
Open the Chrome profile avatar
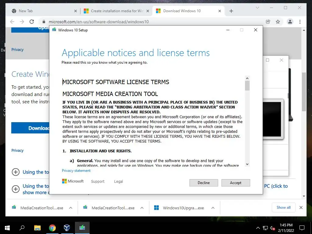click(x=290, y=22)
